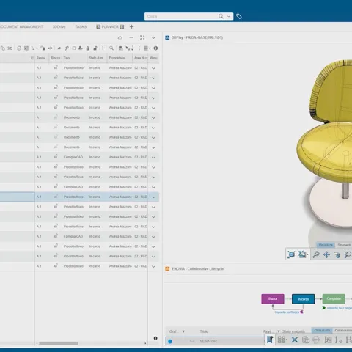The height and width of the screenshot is (352, 352).
Task: Click the Copy icon in the list toolbar
Action: (x=3, y=48)
